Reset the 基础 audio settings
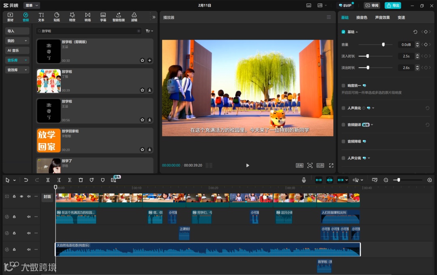Viewport: 437px width, 275px height. click(415, 32)
